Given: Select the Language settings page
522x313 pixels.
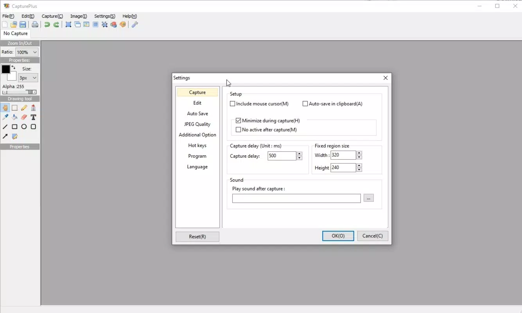Looking at the screenshot, I should (197, 167).
